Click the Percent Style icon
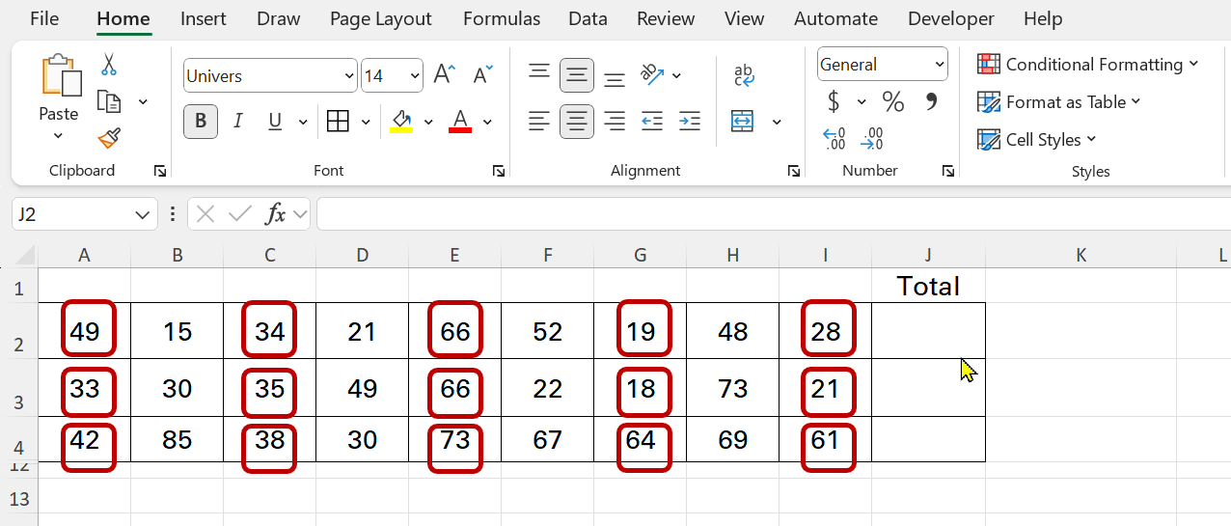 (x=893, y=101)
